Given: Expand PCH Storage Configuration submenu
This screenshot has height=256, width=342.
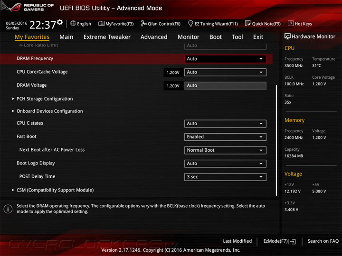Looking at the screenshot, I should 45,99.
